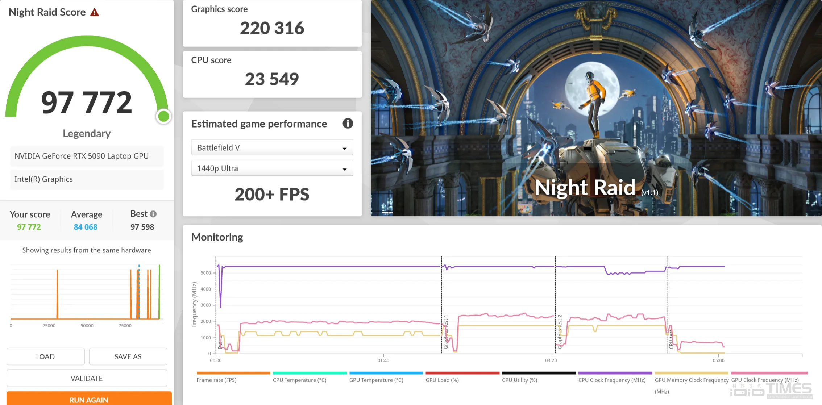
Task: Click the red warning triangle beside Night Raid Score
Action: (x=95, y=13)
